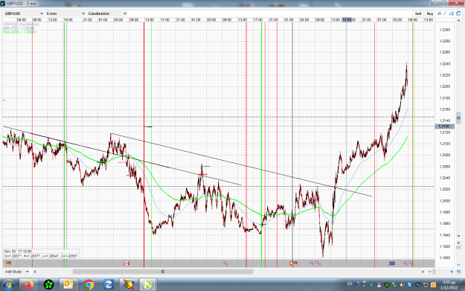
Task: Open the Windows Start button
Action: click(x=9, y=285)
